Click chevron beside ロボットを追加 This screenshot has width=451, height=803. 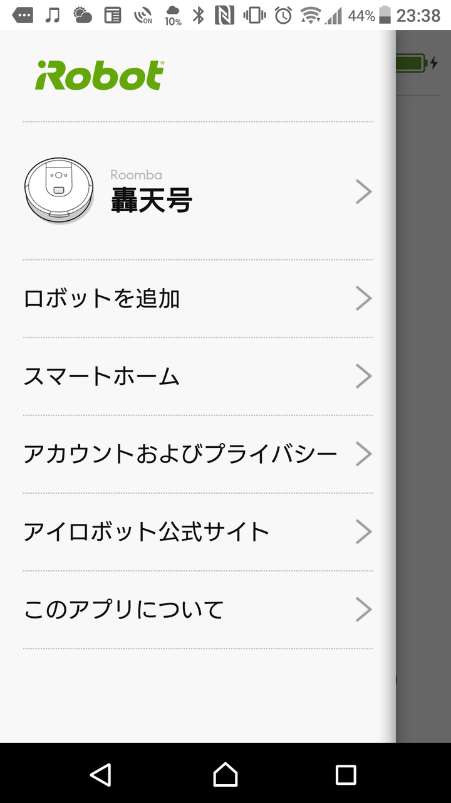pyautogui.click(x=364, y=299)
